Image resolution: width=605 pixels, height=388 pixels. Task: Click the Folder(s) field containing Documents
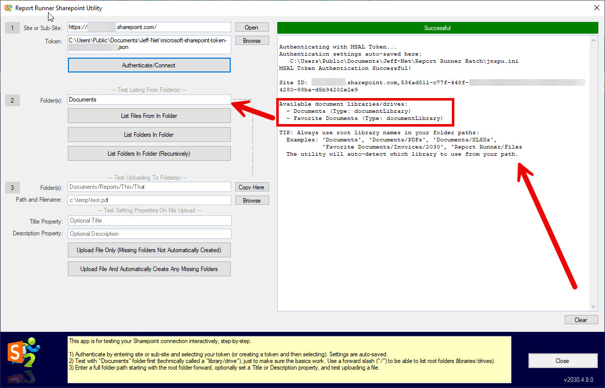[x=149, y=100]
